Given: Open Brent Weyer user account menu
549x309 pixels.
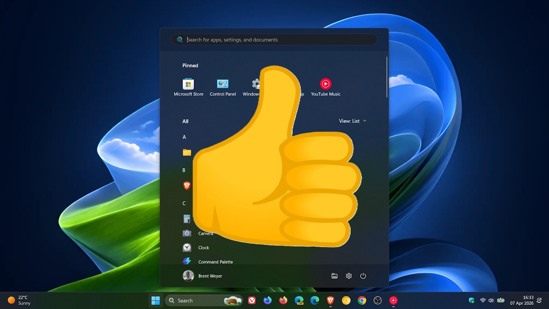Looking at the screenshot, I should click(202, 276).
